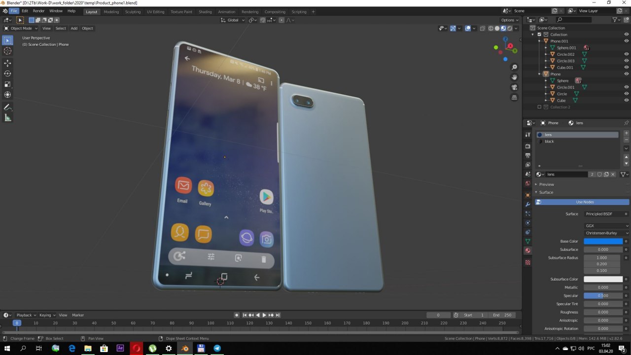Expand the Preview panel
The width and height of the screenshot is (631, 355).
pos(546,184)
